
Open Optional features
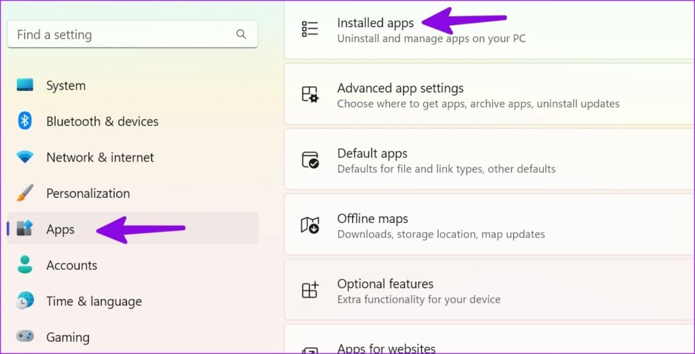[489, 290]
